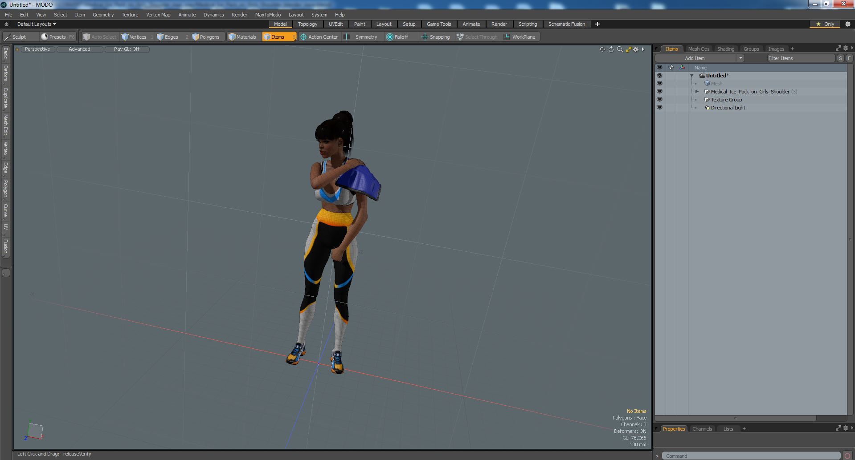Click the F filter button
The width and height of the screenshot is (855, 460).
pyautogui.click(x=849, y=58)
